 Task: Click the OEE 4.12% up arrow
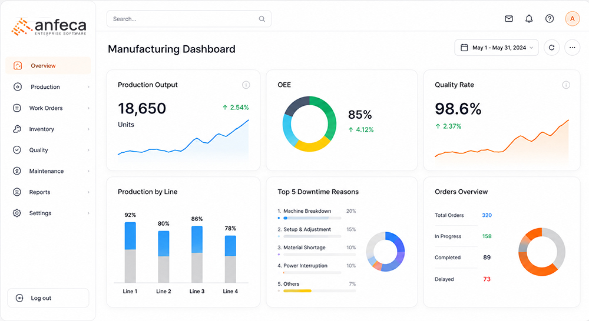click(351, 130)
